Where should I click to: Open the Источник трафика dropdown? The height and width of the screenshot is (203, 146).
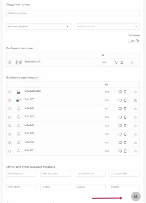(39, 27)
